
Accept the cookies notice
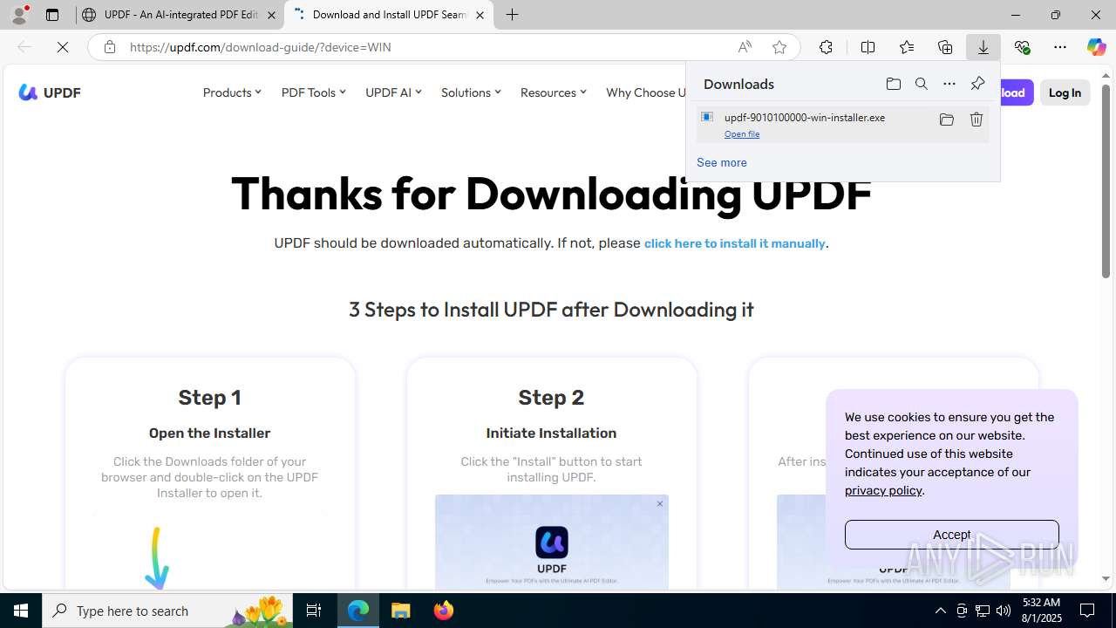click(x=951, y=535)
